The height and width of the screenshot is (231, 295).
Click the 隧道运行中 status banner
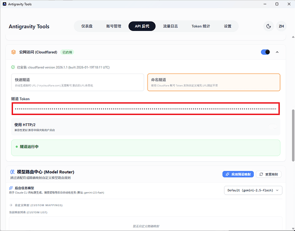coord(146,148)
